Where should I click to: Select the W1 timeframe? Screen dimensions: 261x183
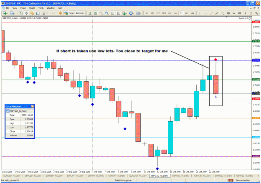[187, 13]
